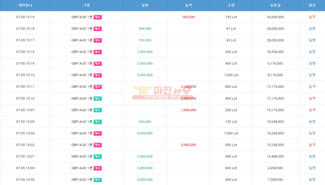Click the 406,080 profit amount
This screenshot has height=185, width=325.
[145, 29]
